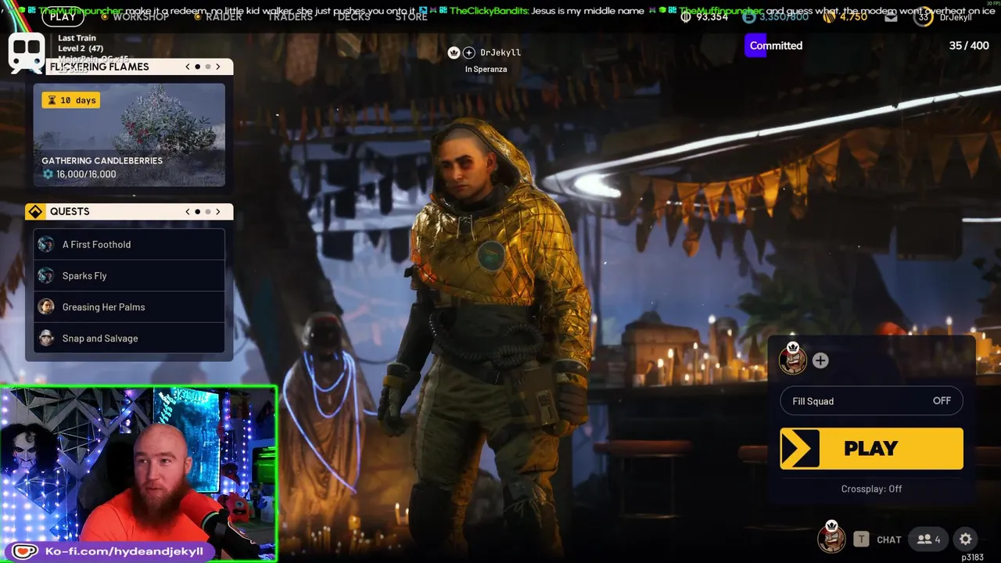Click the 10 days timer badge

coord(71,100)
